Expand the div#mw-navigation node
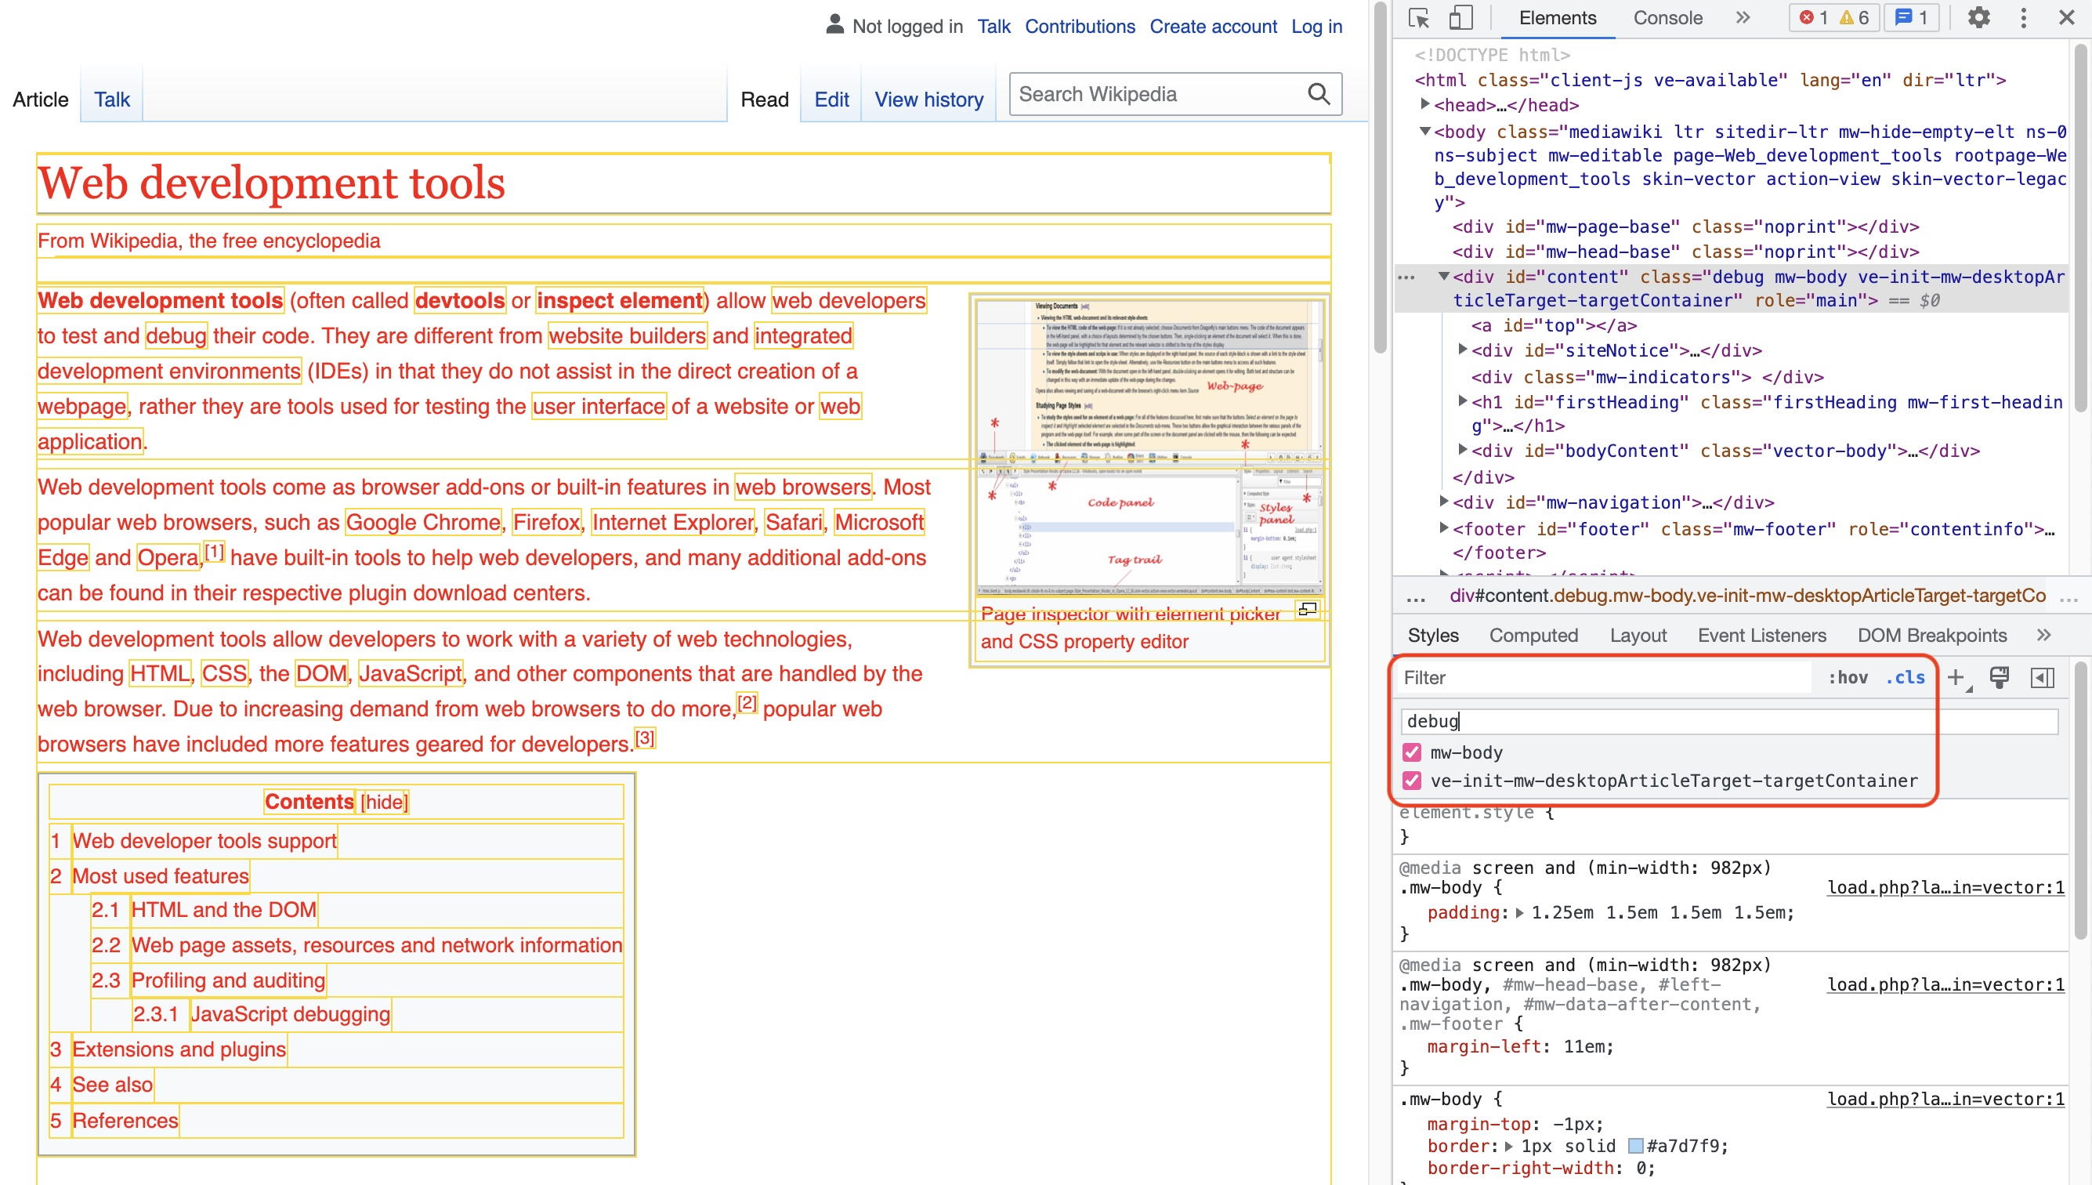The image size is (2092, 1185). click(x=1443, y=502)
